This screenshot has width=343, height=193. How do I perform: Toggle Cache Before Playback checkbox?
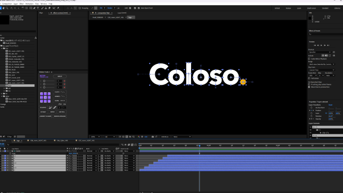(310, 59)
